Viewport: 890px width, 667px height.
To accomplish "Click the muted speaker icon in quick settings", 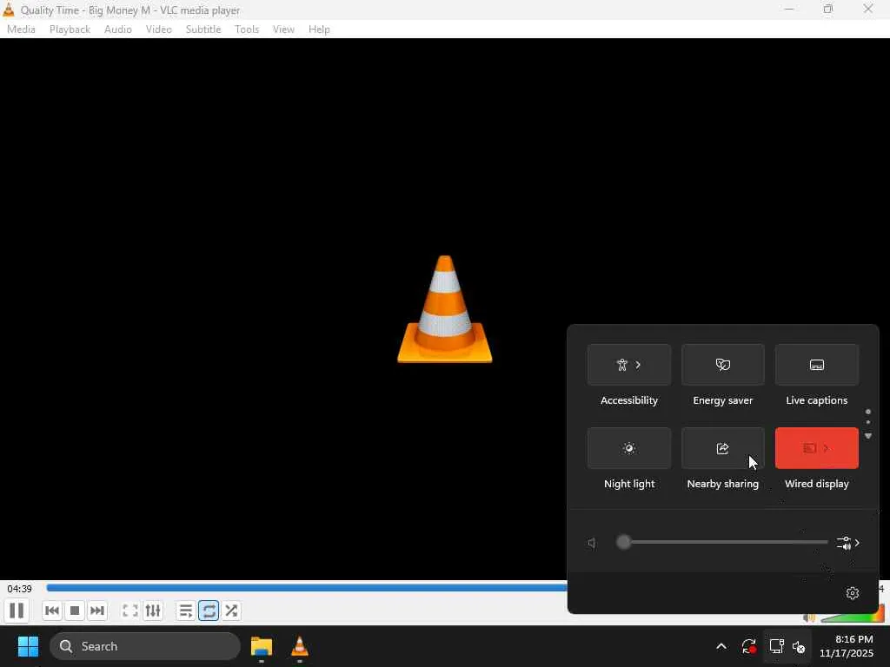I will click(592, 543).
